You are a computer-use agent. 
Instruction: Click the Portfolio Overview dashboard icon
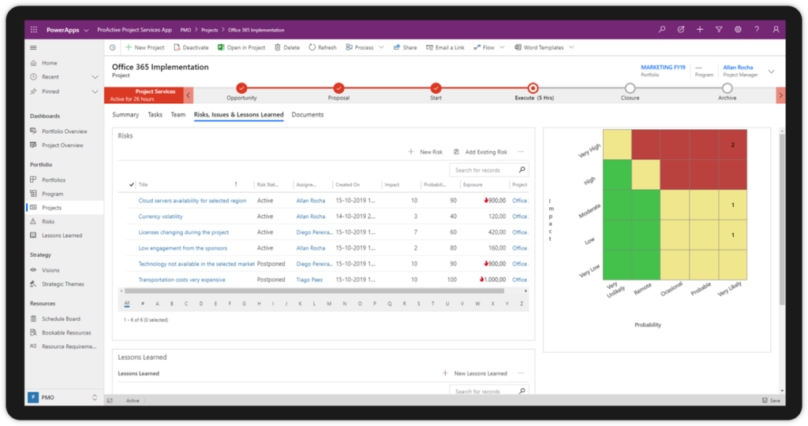pyautogui.click(x=33, y=132)
